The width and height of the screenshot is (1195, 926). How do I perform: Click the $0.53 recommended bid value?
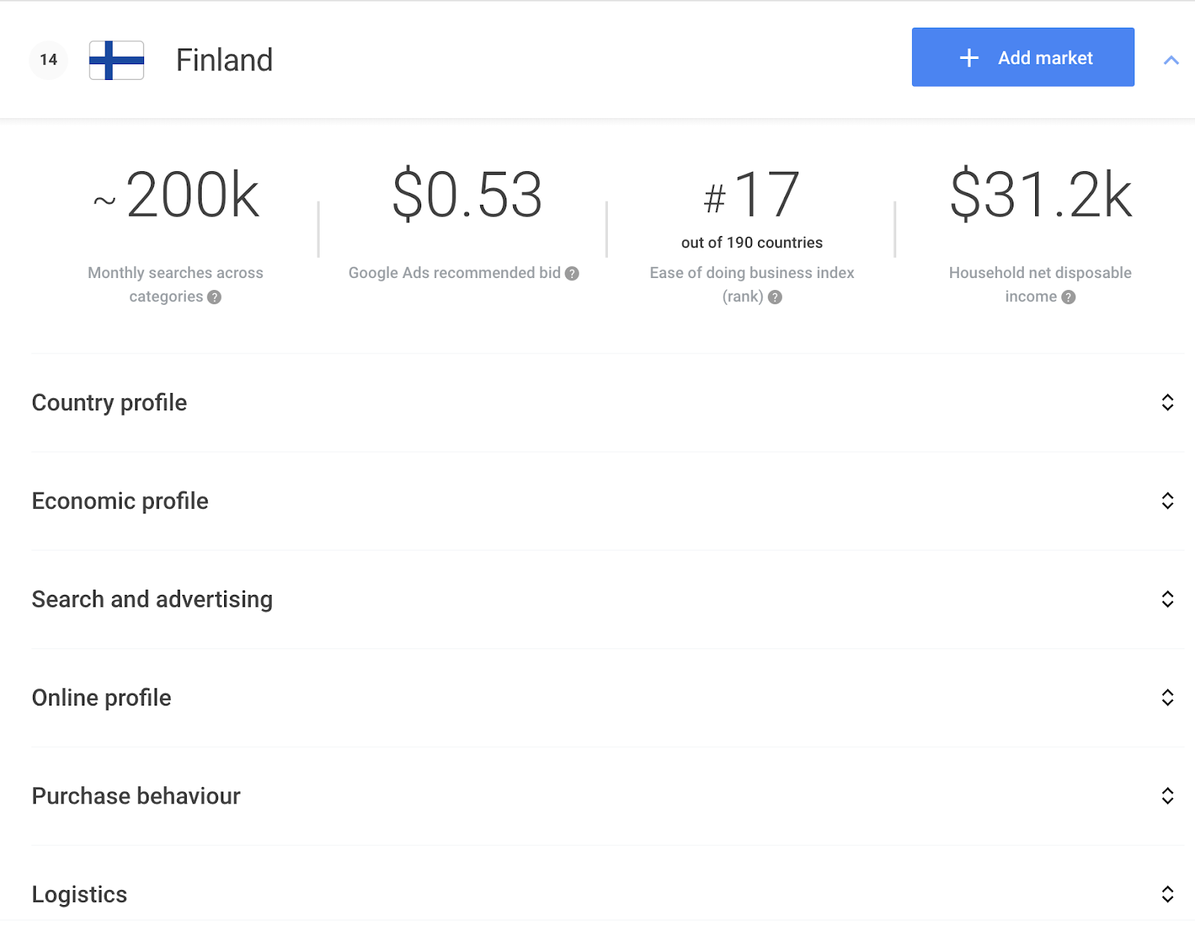tap(468, 195)
